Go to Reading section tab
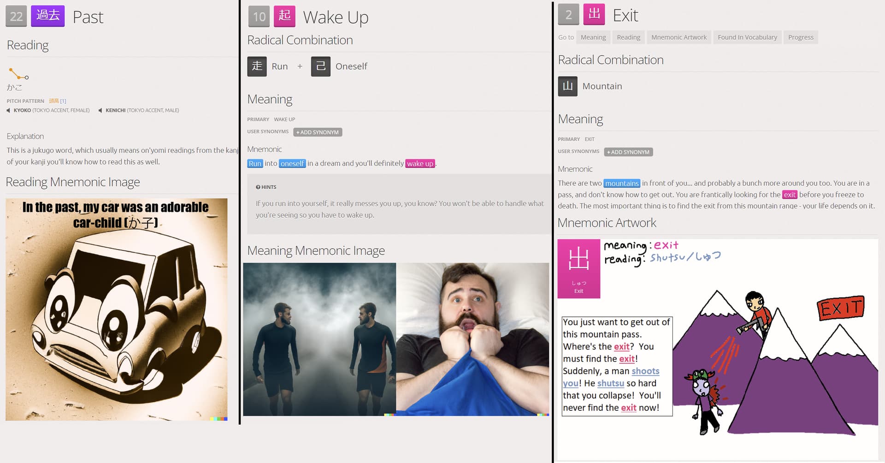The height and width of the screenshot is (463, 885). 629,37
